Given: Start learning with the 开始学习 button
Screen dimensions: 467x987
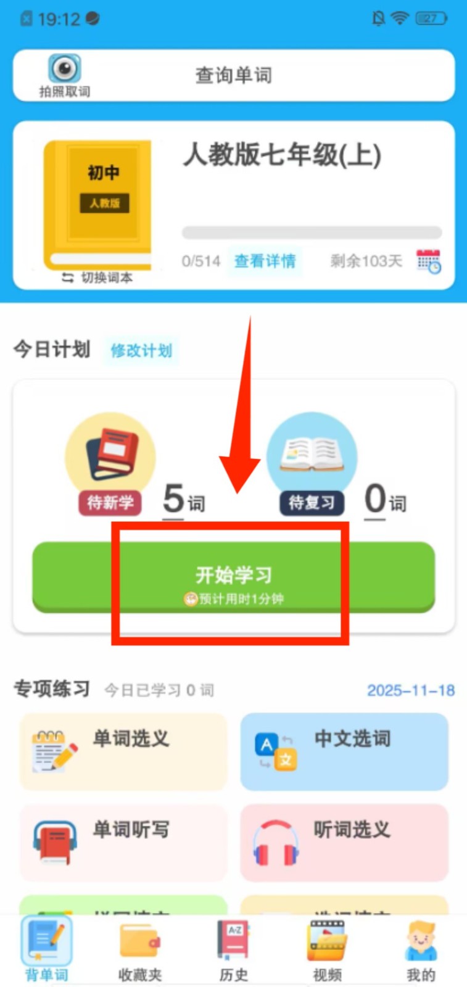Looking at the screenshot, I should coord(234,577).
